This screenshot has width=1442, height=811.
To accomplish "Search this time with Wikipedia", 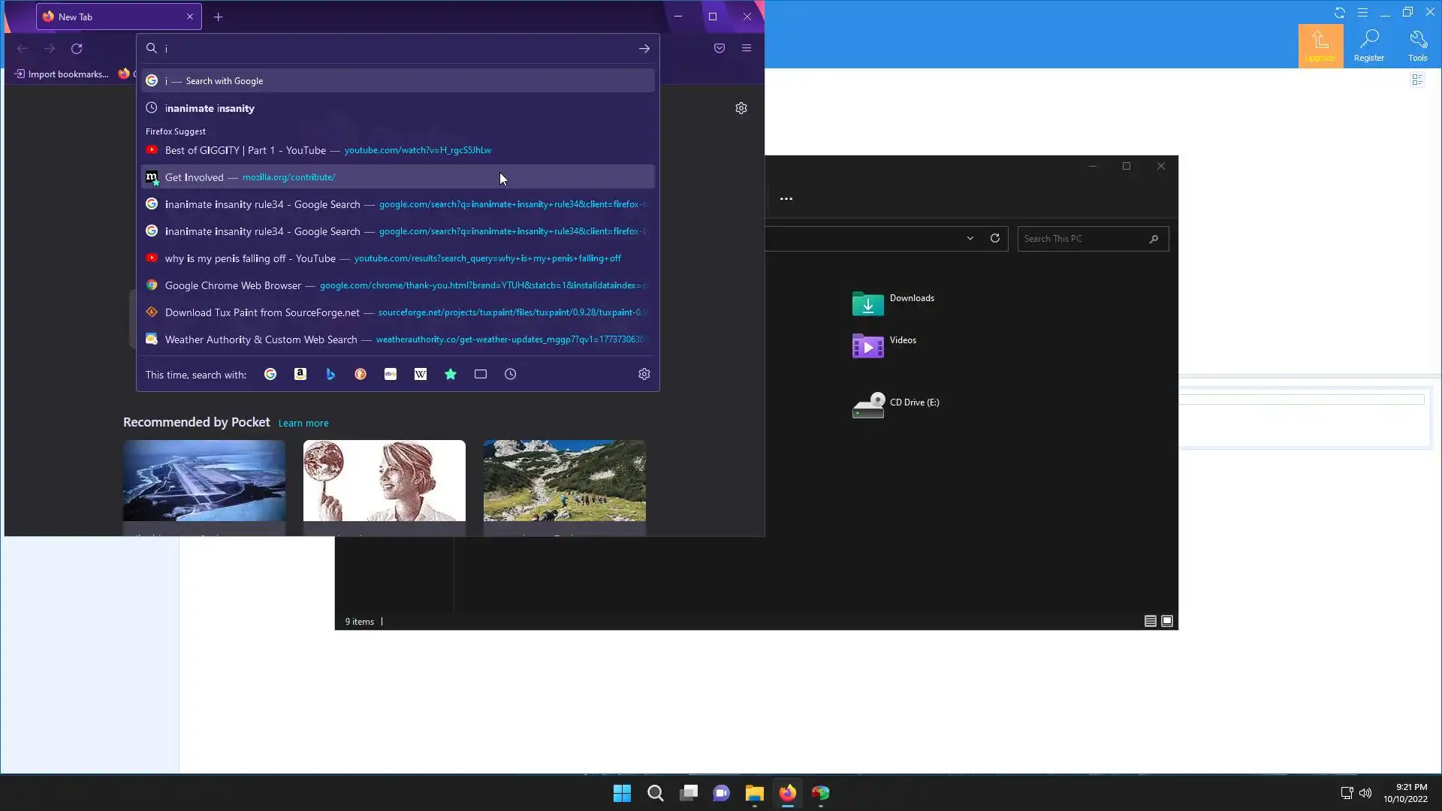I will click(x=421, y=374).
